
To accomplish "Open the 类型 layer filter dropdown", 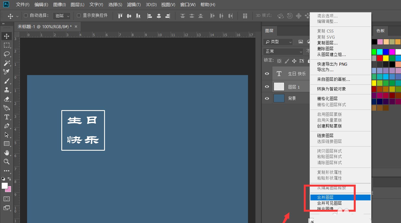I will pos(278,42).
